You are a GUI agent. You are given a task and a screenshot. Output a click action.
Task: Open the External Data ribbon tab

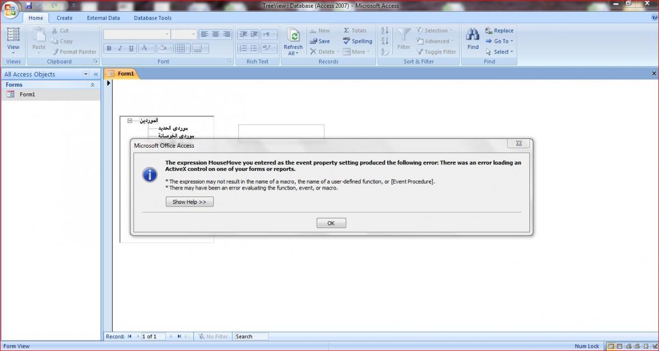103,18
